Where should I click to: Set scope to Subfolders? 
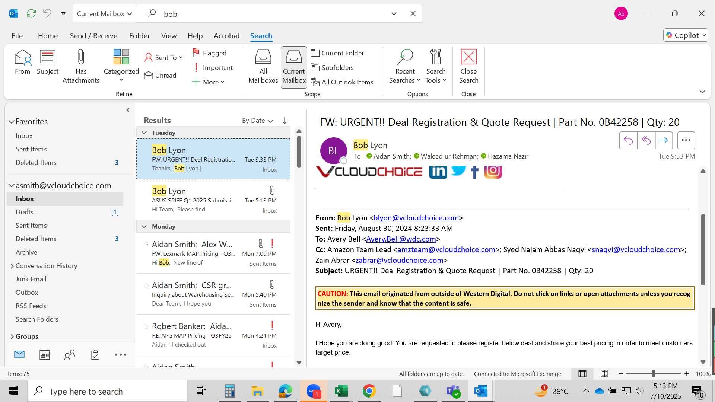click(x=332, y=68)
